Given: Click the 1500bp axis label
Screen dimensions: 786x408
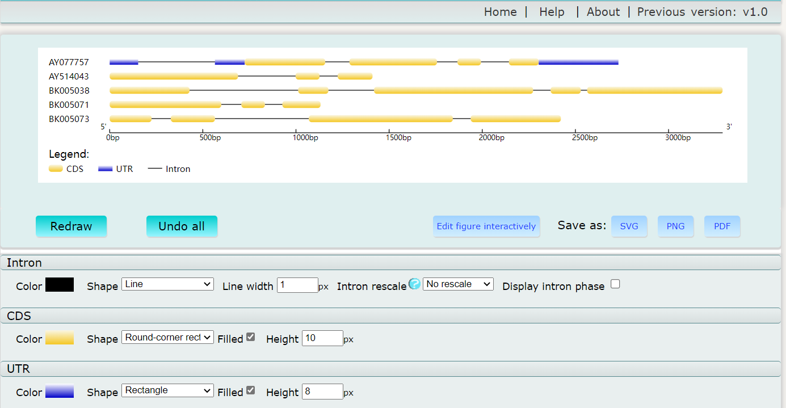Looking at the screenshot, I should [398, 138].
